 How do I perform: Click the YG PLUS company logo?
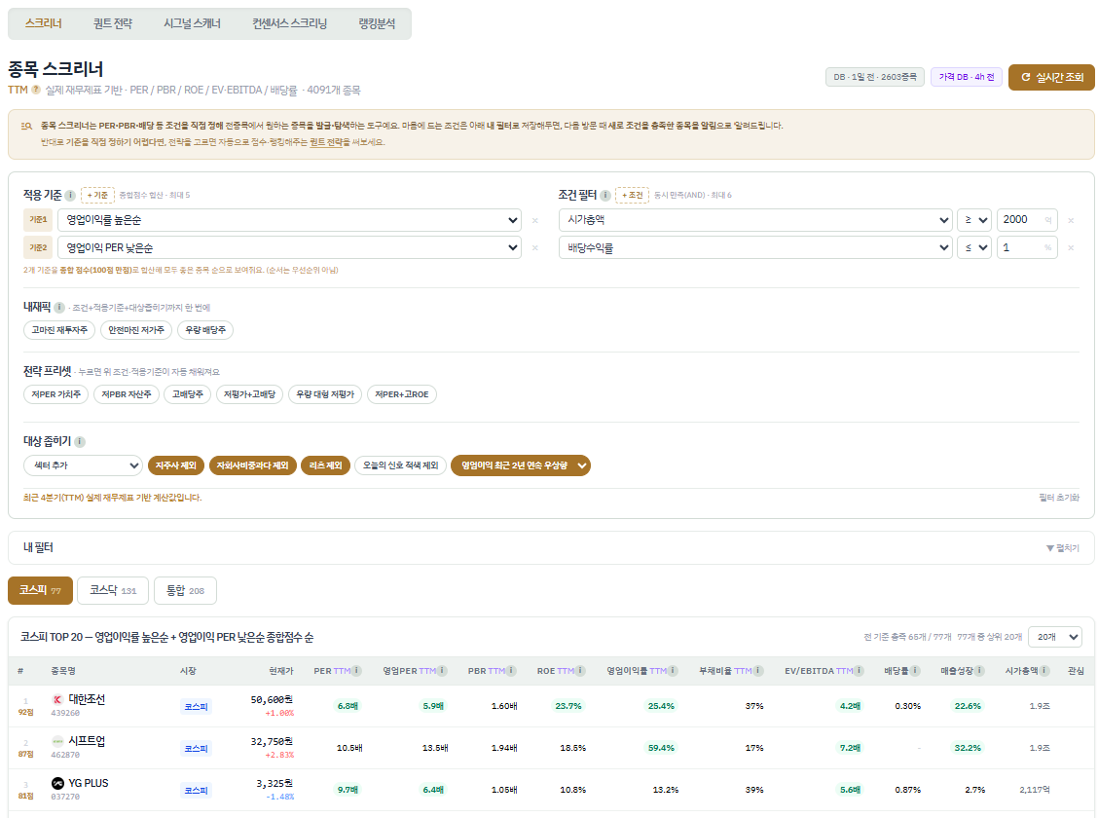pyautogui.click(x=57, y=783)
